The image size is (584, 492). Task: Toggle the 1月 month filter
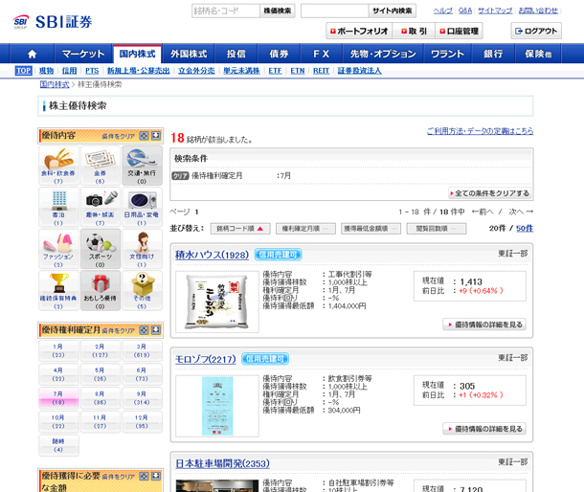(x=58, y=350)
